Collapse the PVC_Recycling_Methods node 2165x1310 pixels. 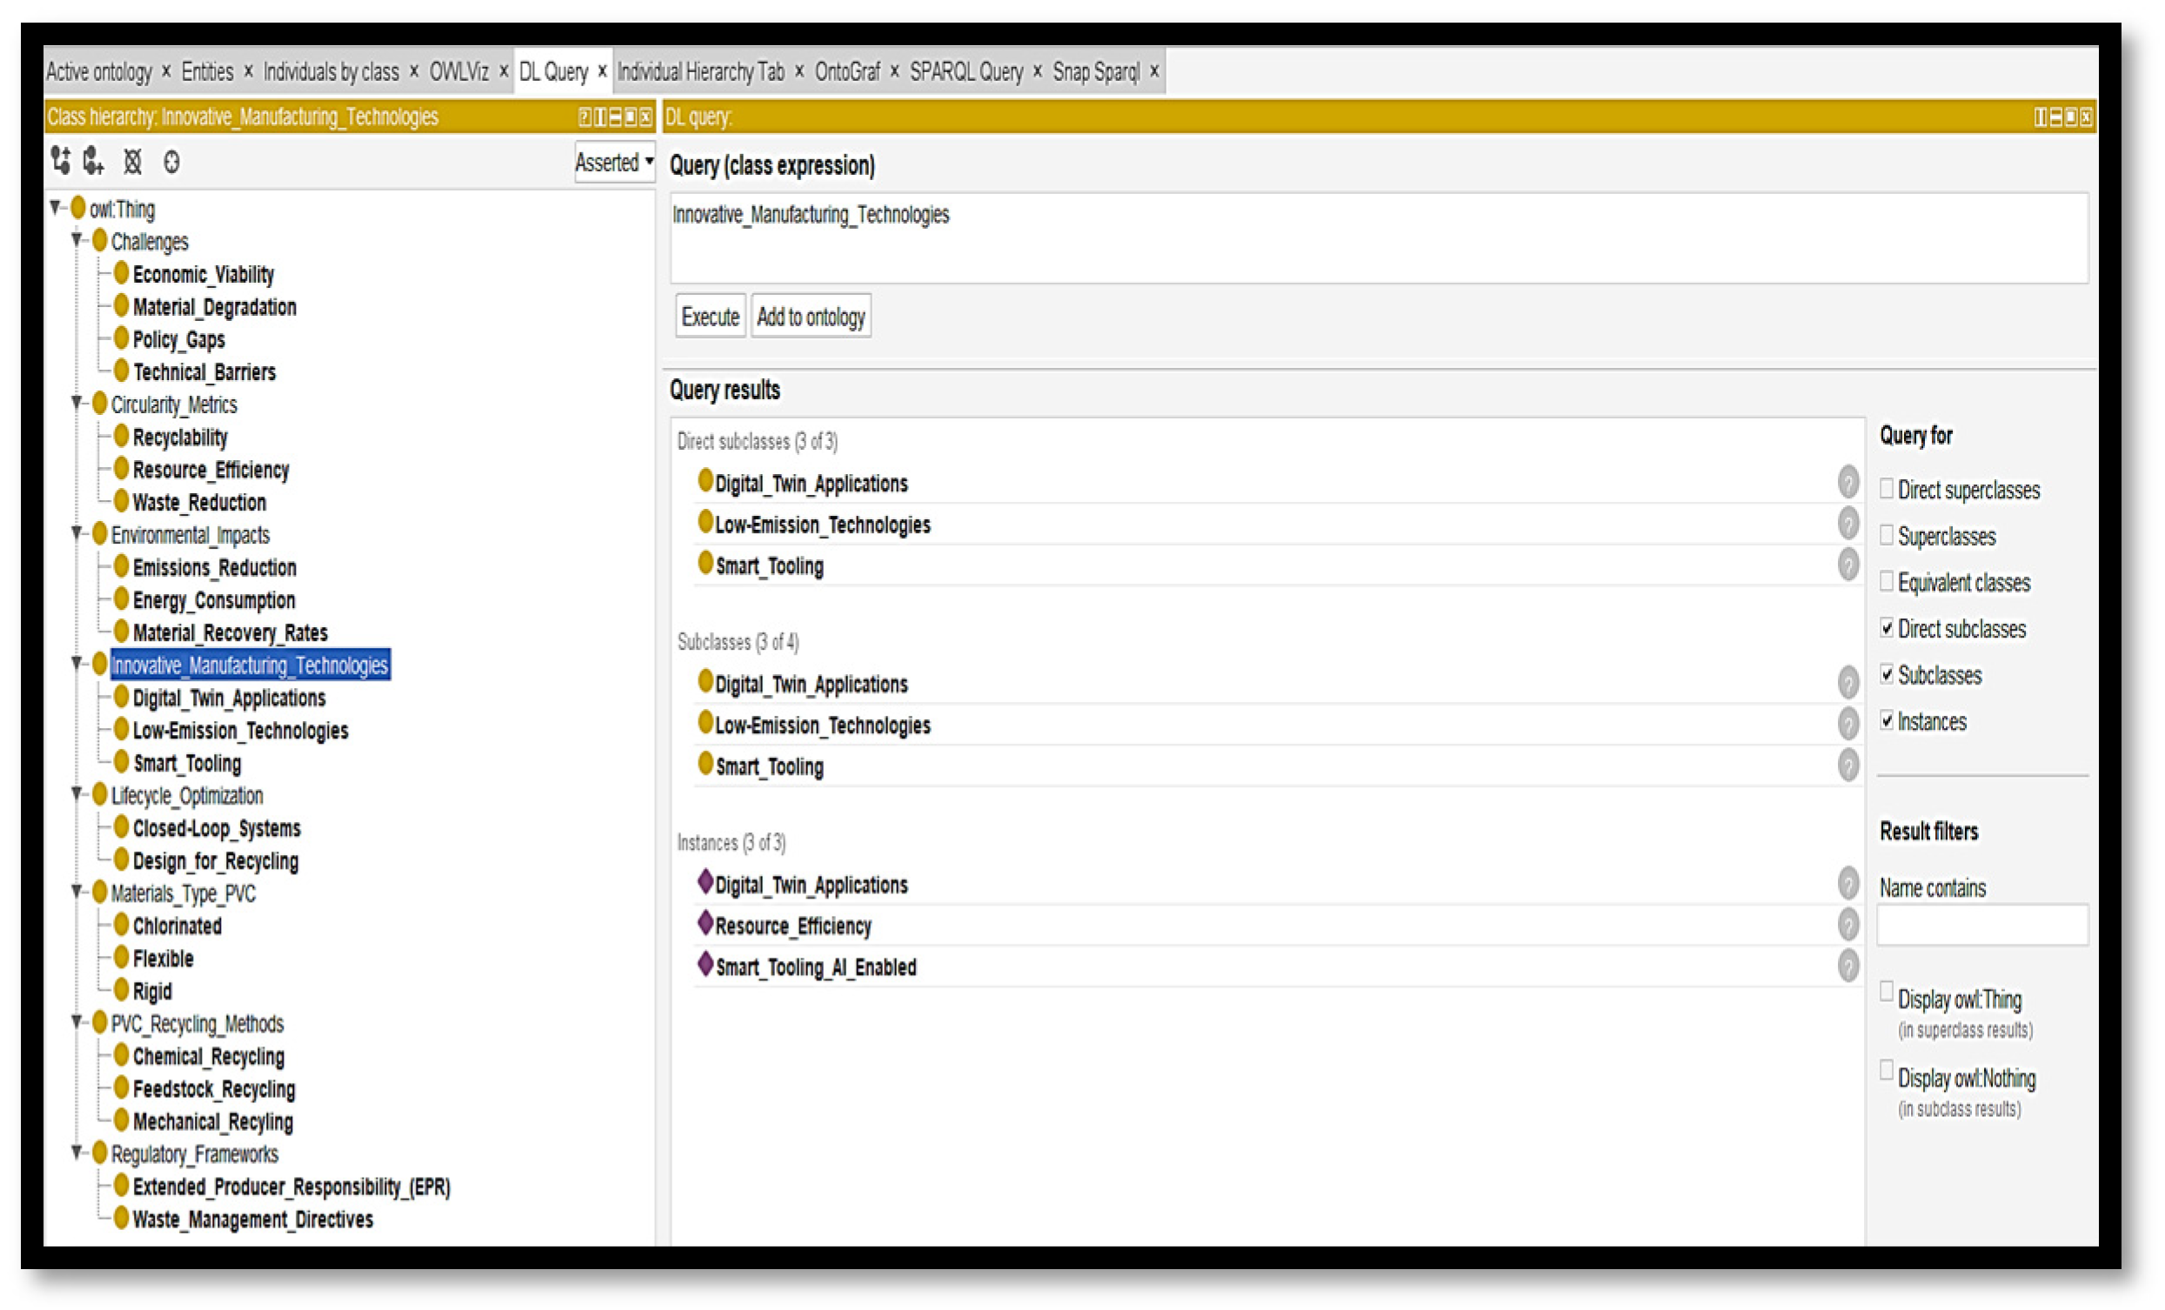pyautogui.click(x=77, y=1022)
